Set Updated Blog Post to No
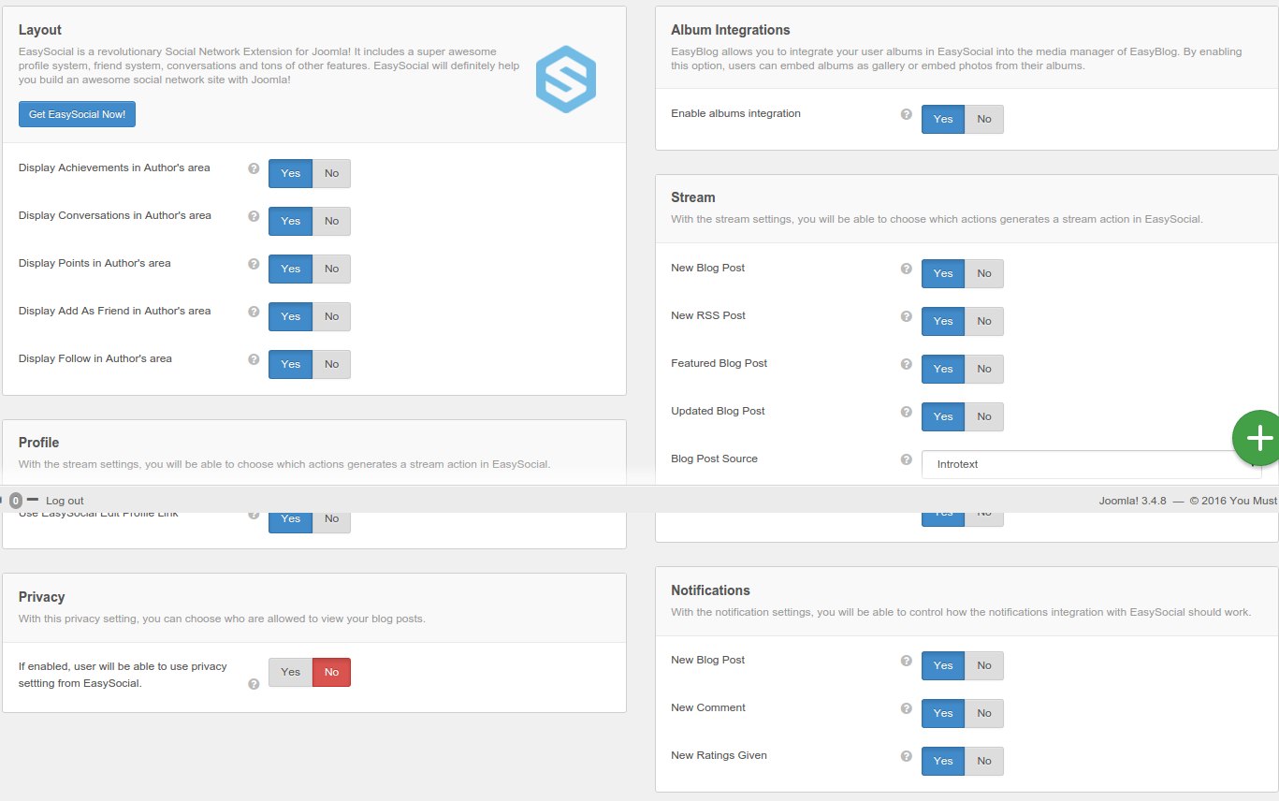Screen dimensions: 1279x801 pos(984,416)
